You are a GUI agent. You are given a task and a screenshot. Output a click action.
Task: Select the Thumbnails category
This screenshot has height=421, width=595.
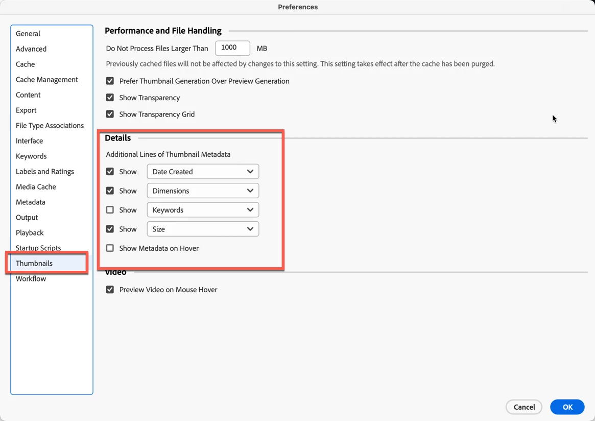coord(34,264)
